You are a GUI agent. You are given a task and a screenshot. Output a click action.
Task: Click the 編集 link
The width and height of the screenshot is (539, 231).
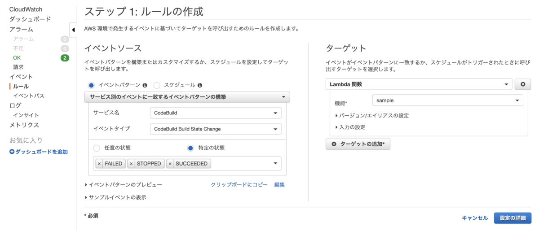(279, 185)
